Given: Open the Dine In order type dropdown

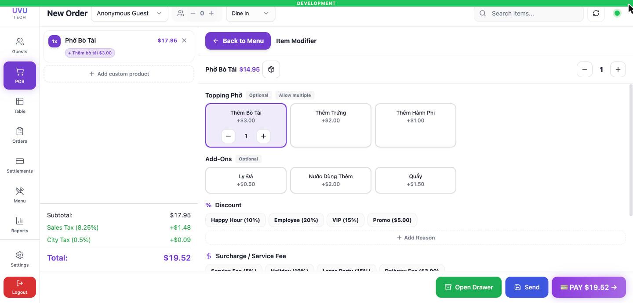Looking at the screenshot, I should [251, 13].
